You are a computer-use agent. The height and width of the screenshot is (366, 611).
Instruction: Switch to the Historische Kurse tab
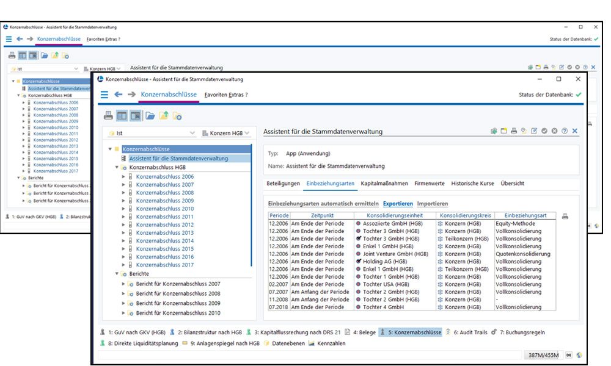472,183
